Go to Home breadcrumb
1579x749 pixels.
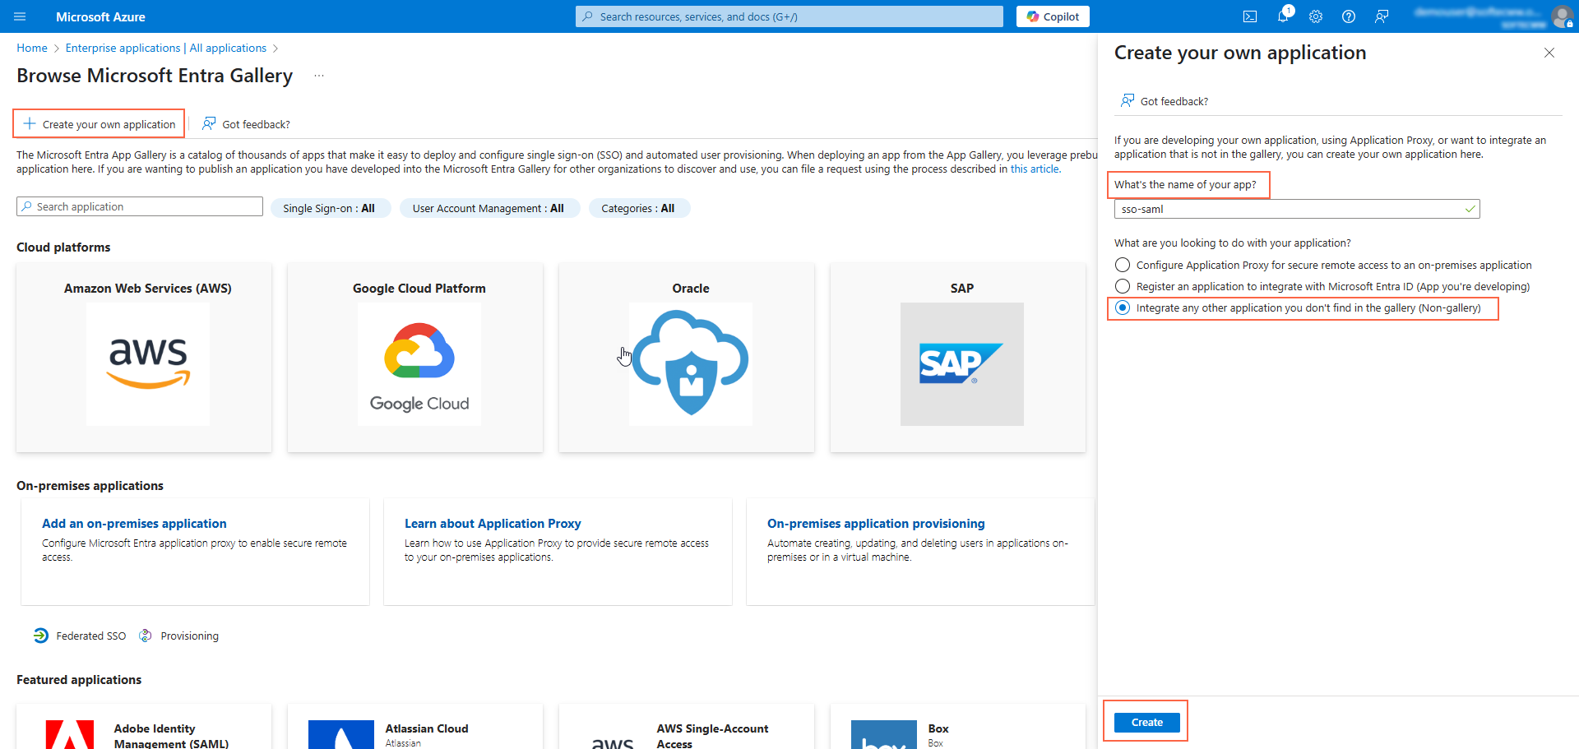coord(32,48)
